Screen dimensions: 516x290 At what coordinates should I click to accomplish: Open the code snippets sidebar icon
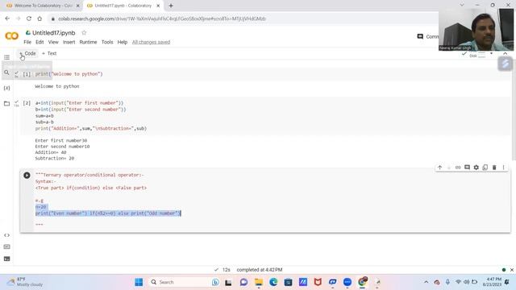(6, 235)
